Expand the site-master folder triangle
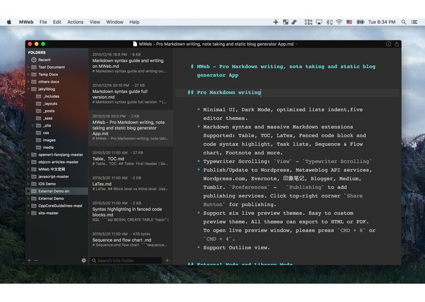Screen dimensions: 425x302 pos(29,213)
